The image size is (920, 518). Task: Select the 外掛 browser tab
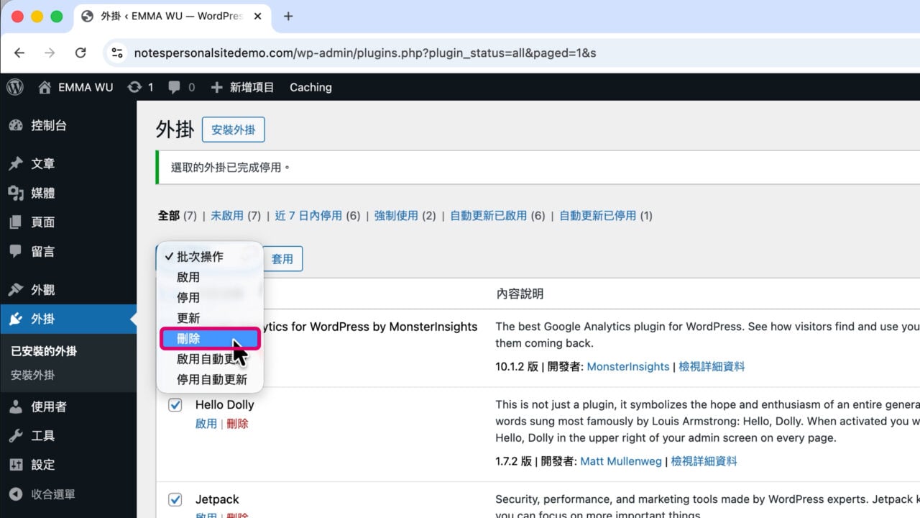pyautogui.click(x=171, y=16)
